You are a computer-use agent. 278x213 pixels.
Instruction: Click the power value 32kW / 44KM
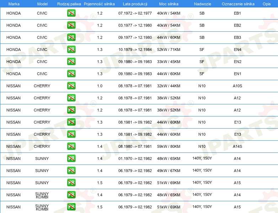(169, 86)
